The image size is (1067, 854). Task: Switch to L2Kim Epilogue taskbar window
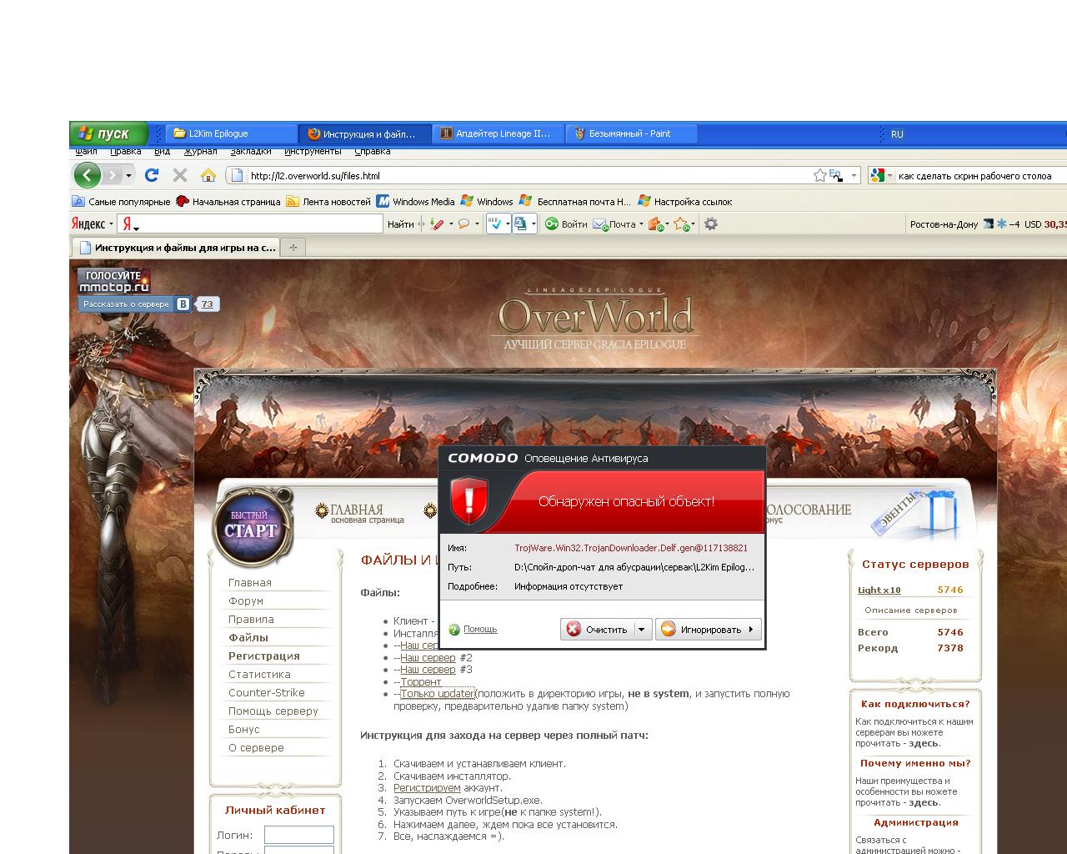[232, 133]
